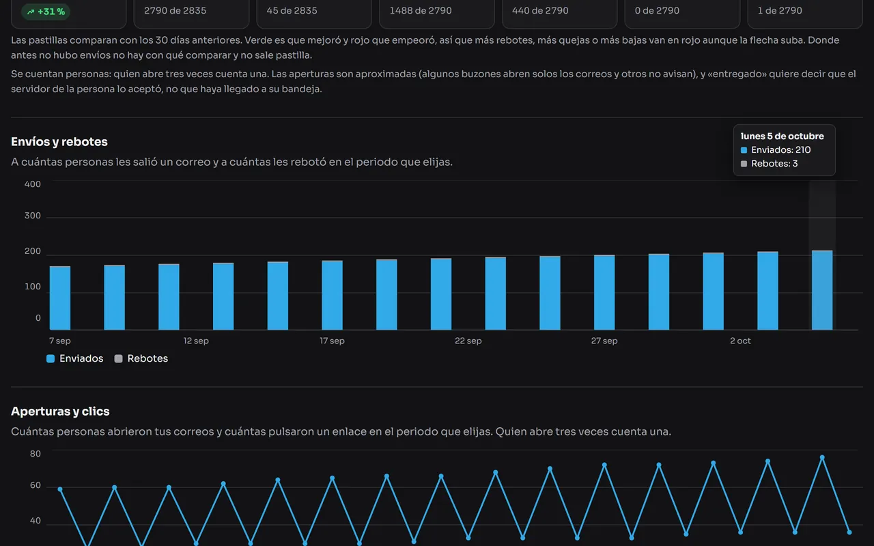
Task: Click the "27 sep" x-axis label
Action: coord(604,341)
